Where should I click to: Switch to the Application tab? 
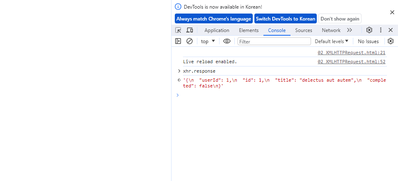click(217, 30)
